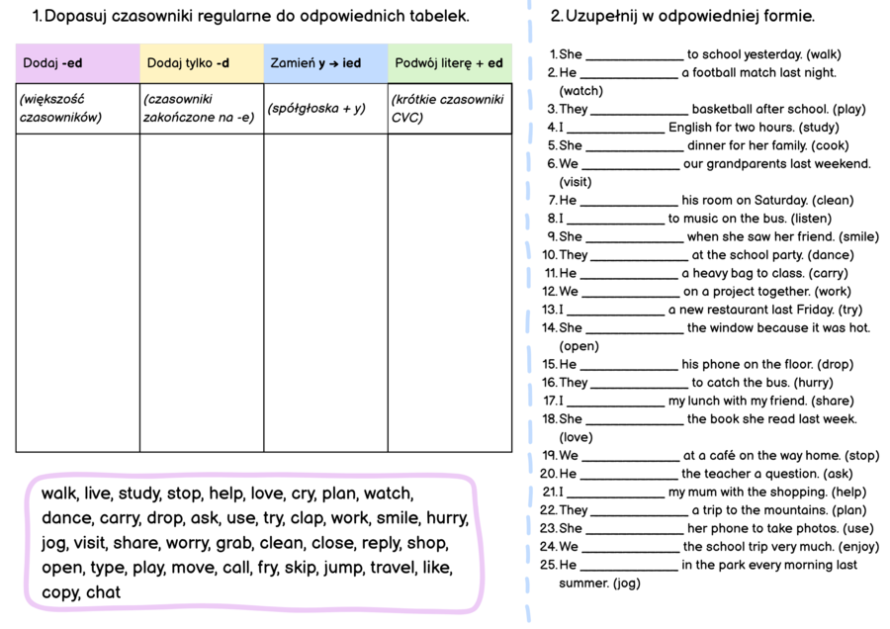Click the blank in "He ___ the teacher a question"
This screenshot has width=890, height=629.
(630, 476)
